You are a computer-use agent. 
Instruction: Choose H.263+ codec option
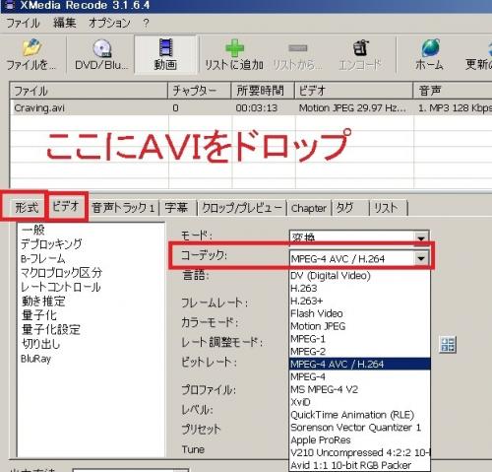click(x=359, y=301)
